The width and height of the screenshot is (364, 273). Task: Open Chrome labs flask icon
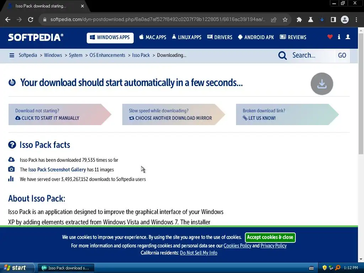click(311, 20)
